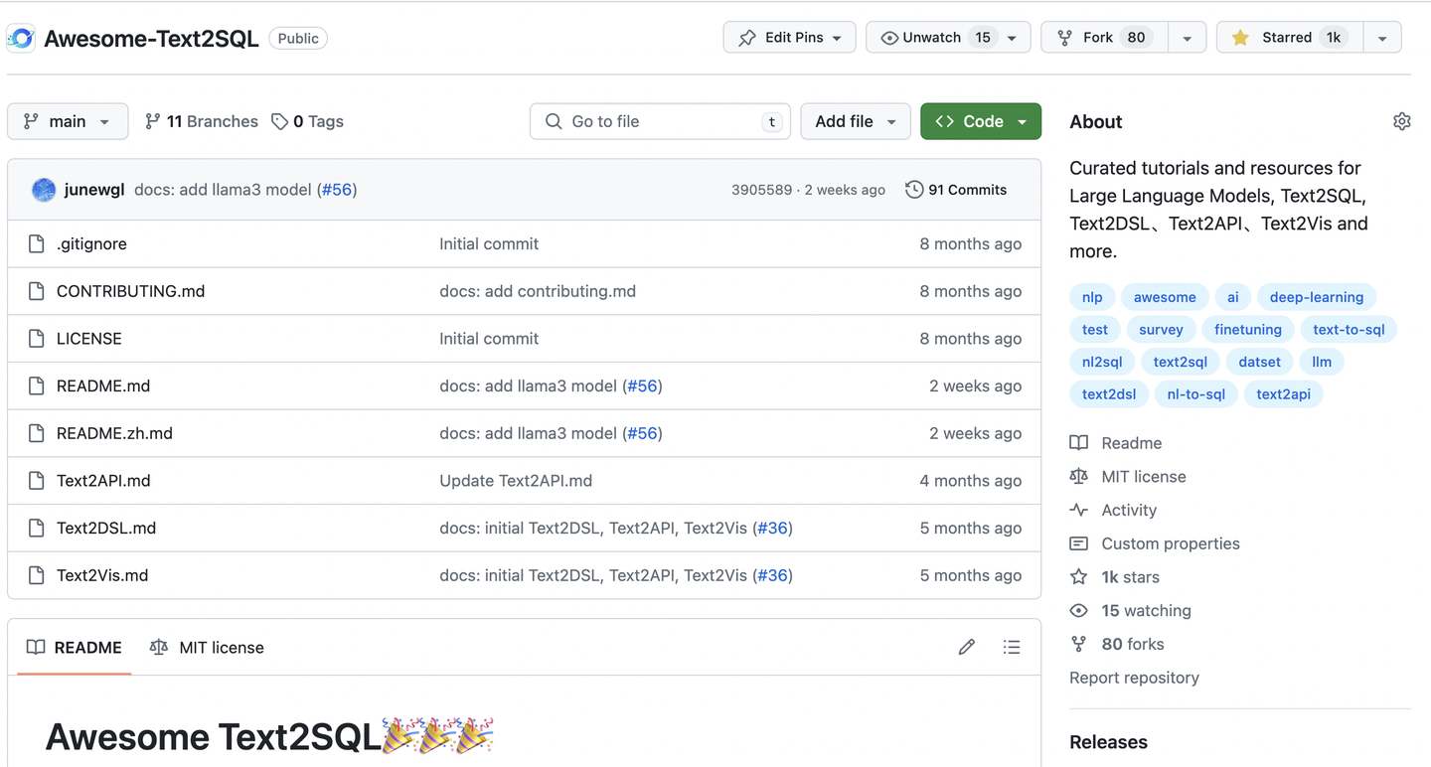Select the text-to-sql topic tag
1431x767 pixels.
(1348, 330)
